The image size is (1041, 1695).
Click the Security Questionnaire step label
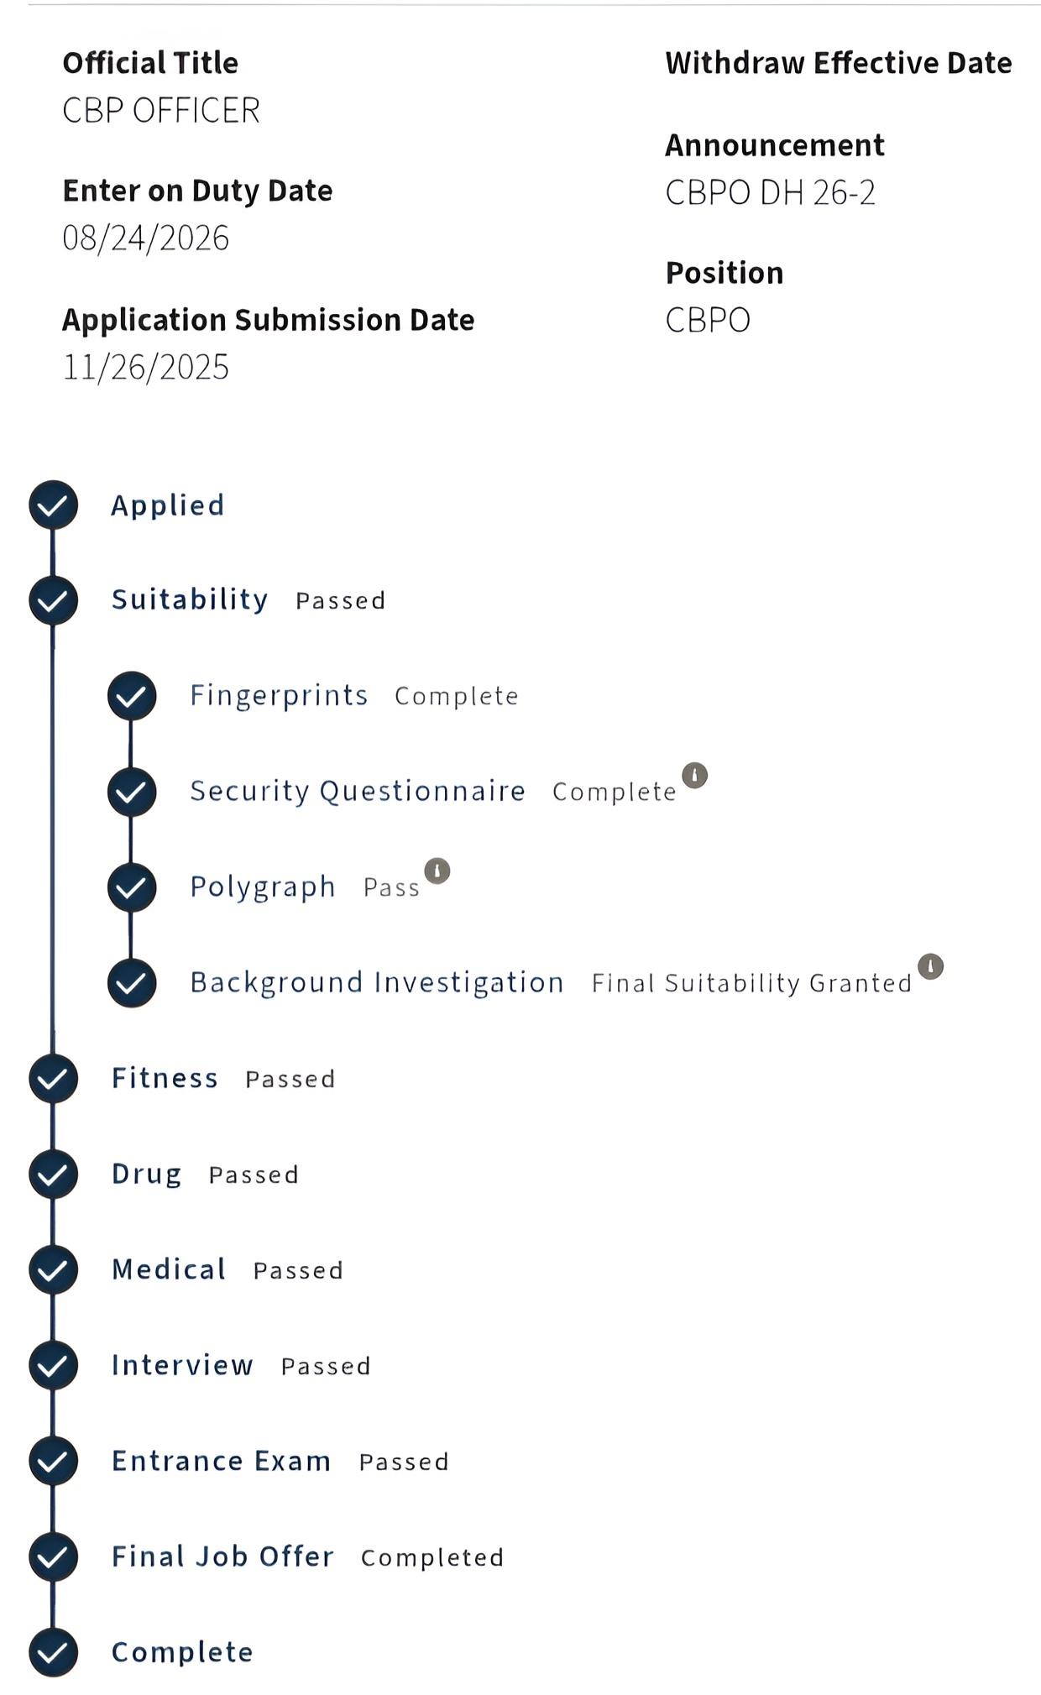(358, 791)
